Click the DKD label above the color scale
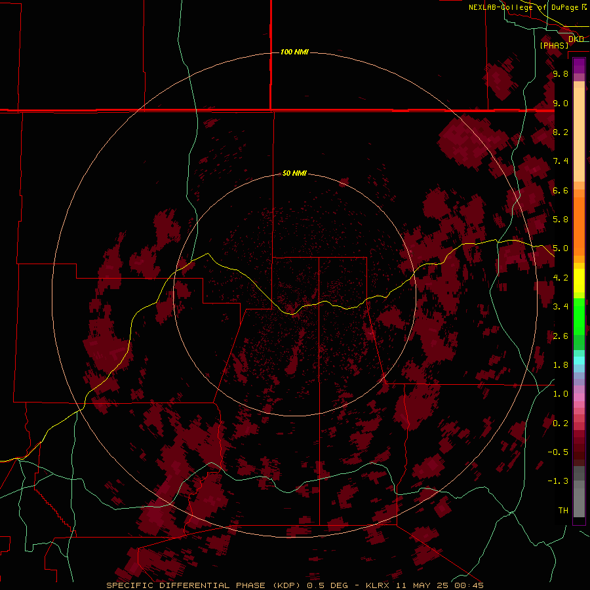Screen dimensions: 590x590 (x=576, y=39)
